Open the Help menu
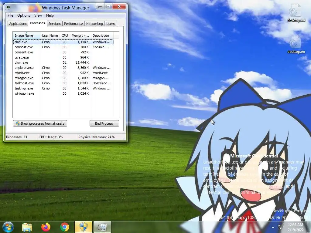Viewport: 311px width, 233px height. coord(50,15)
